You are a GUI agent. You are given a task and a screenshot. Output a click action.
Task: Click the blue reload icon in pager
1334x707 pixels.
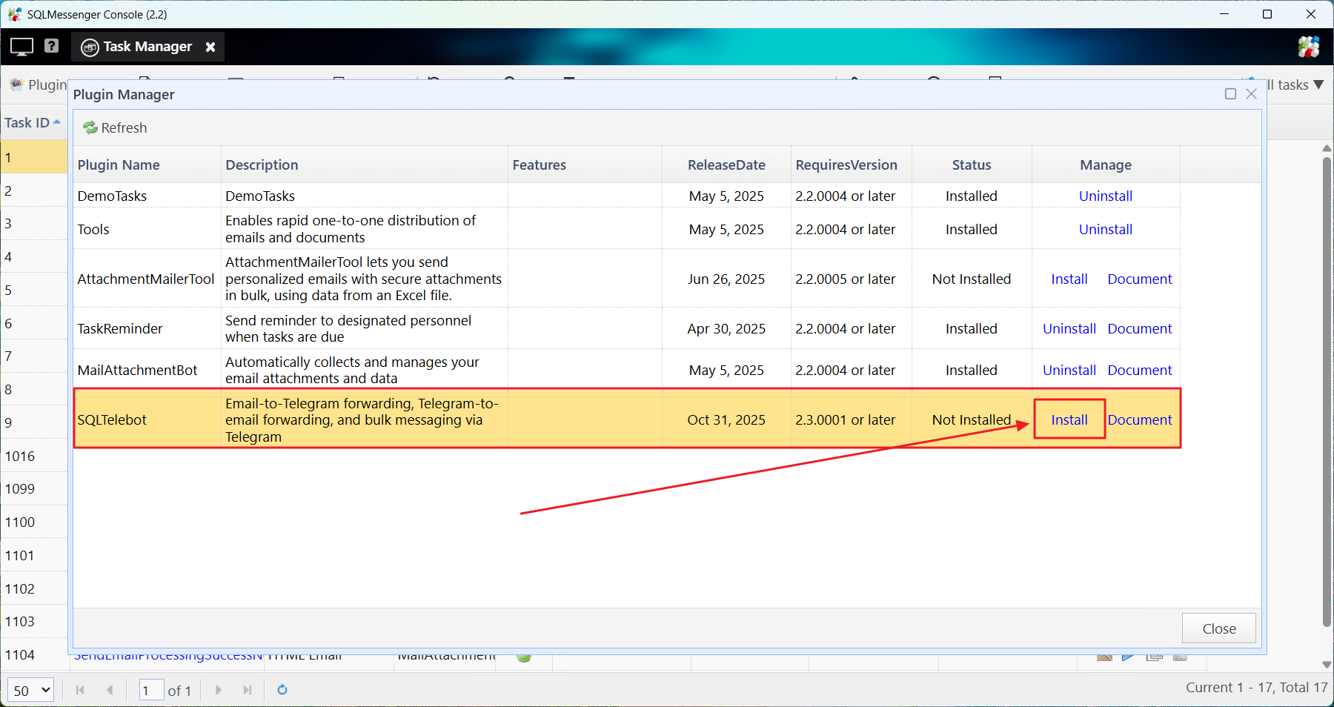(282, 690)
